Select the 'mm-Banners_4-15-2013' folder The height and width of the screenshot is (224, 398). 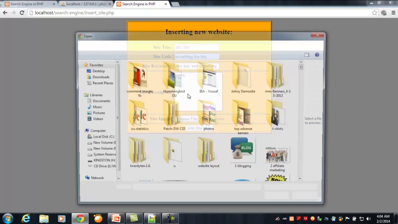pyautogui.click(x=278, y=80)
